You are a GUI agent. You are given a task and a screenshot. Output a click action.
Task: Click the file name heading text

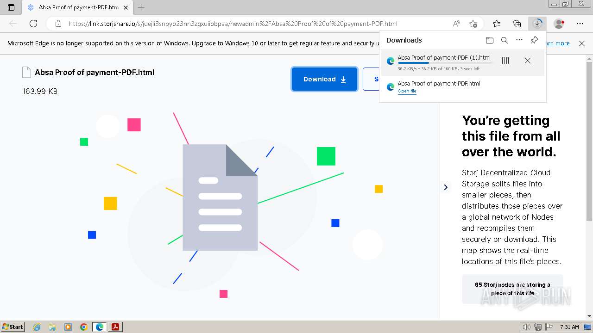pyautogui.click(x=95, y=72)
